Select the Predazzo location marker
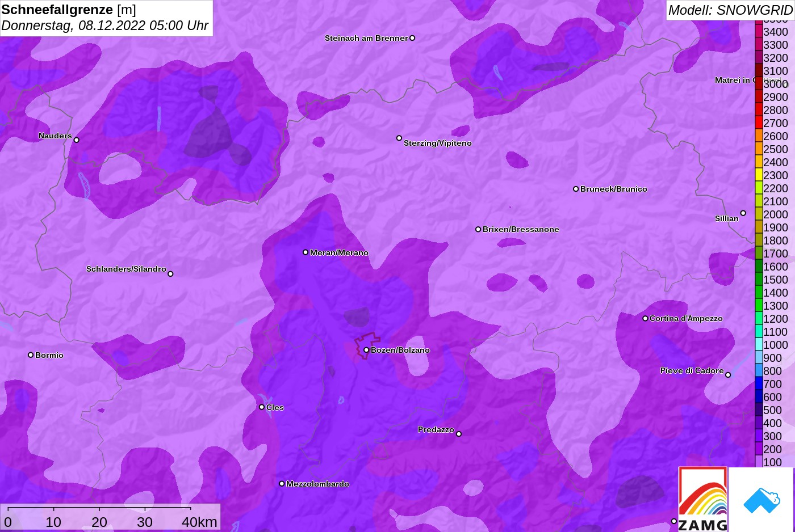 [x=459, y=434]
